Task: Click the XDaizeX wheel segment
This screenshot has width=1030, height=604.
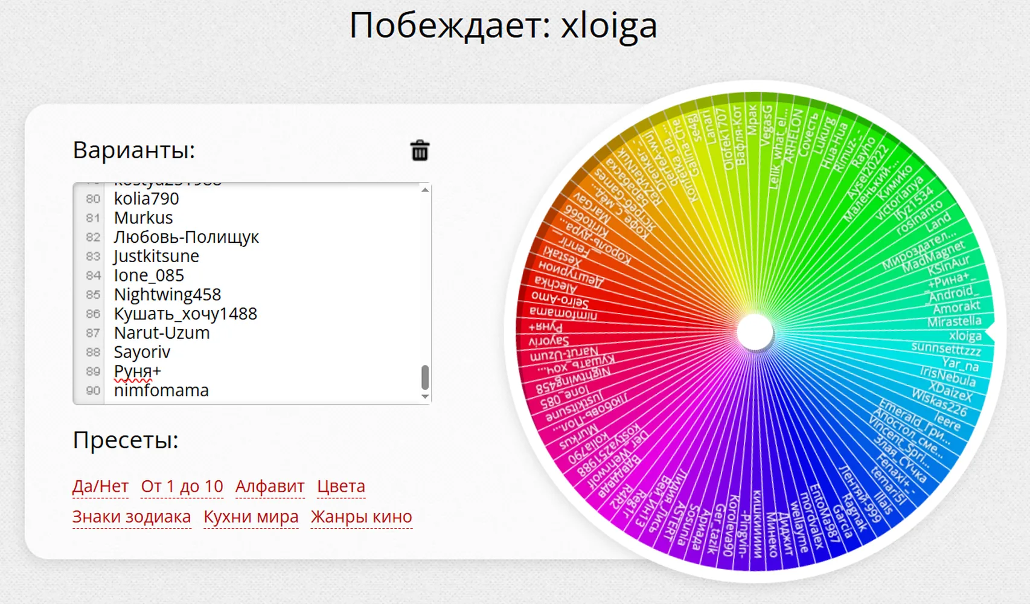Action: click(951, 391)
